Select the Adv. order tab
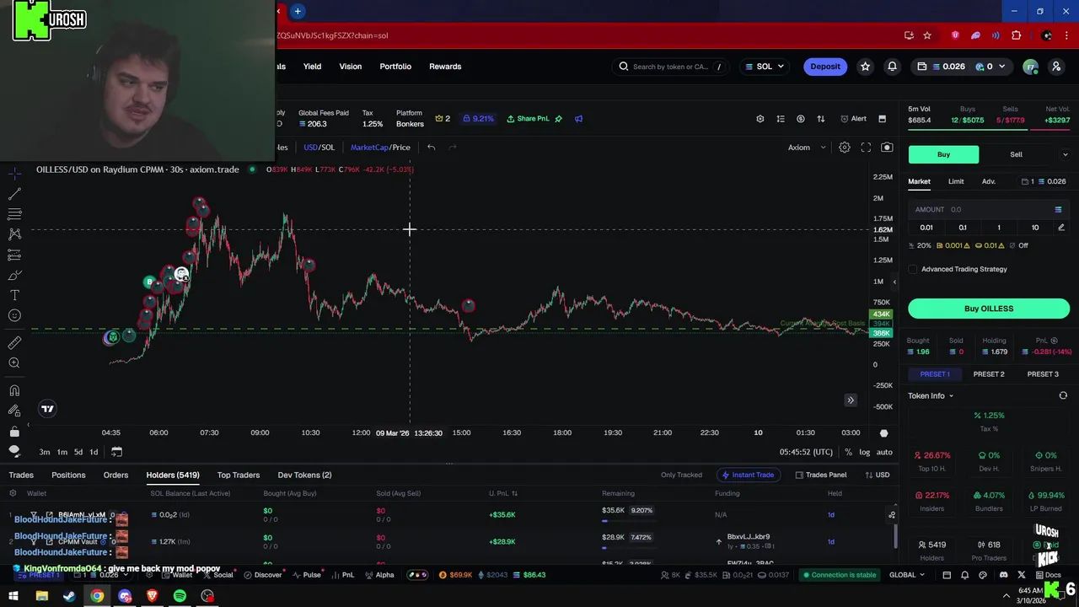Screen dimensions: 1079x607 tap(988, 181)
